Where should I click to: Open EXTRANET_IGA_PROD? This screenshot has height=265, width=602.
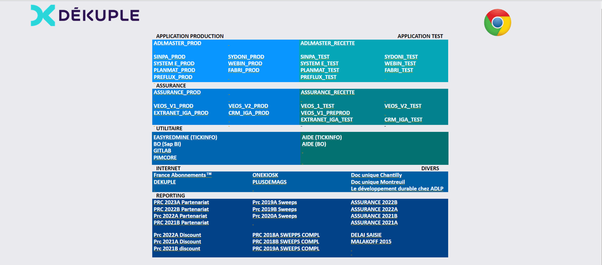[x=181, y=113]
